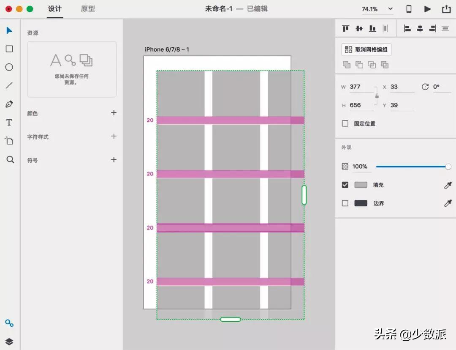The image size is (456, 350).
Task: Select the iPhone 6/7/8 – 1 artboard title
Action: coord(167,49)
